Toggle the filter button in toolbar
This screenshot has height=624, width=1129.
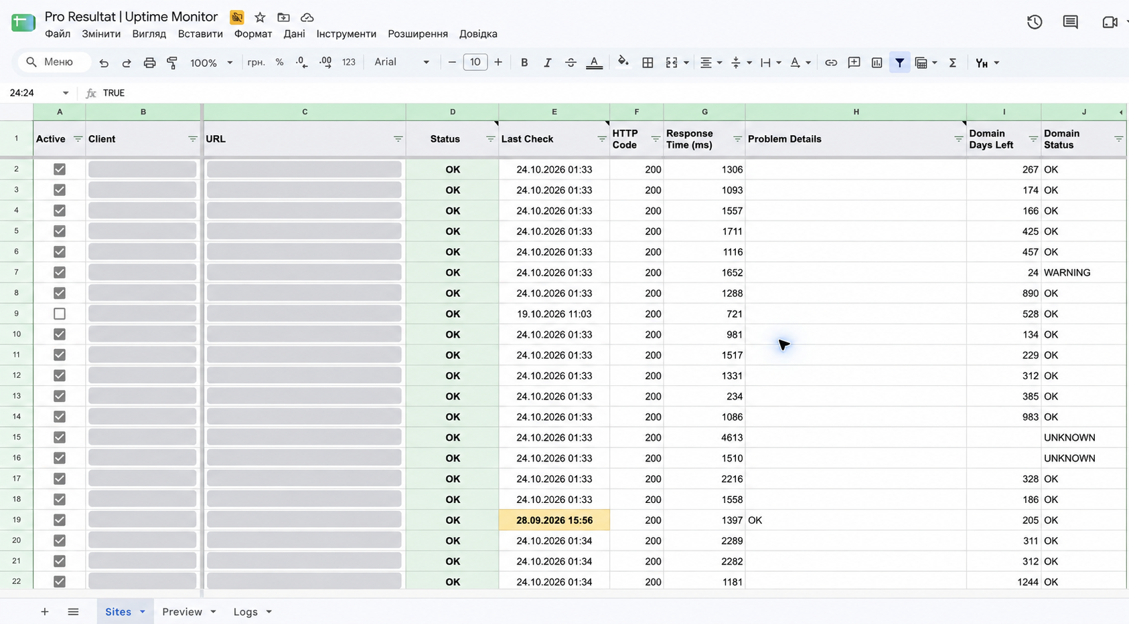click(x=899, y=63)
